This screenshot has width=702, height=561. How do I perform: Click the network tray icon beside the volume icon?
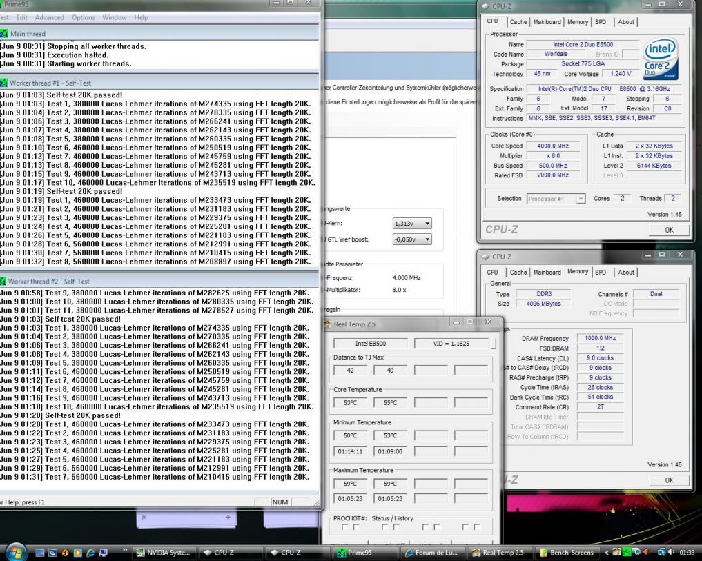click(662, 551)
